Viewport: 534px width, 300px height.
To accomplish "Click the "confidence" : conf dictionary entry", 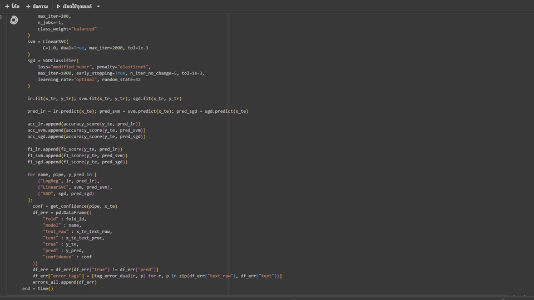I will pyautogui.click(x=67, y=257).
